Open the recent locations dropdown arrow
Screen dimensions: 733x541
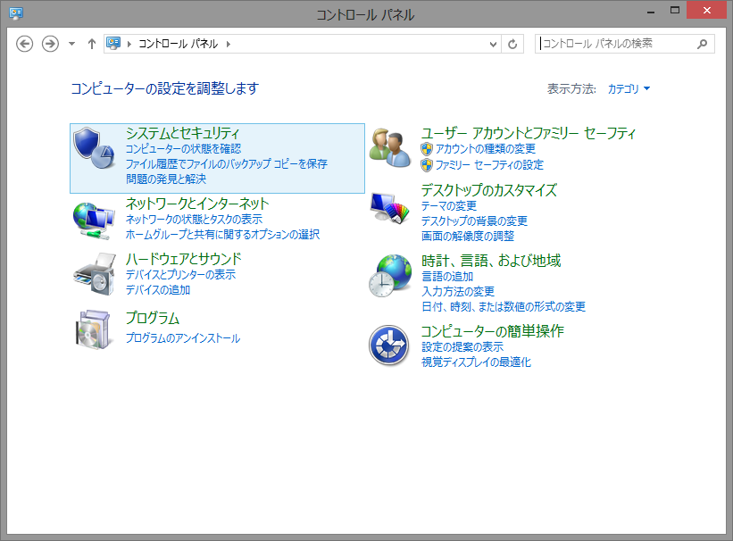coord(71,44)
